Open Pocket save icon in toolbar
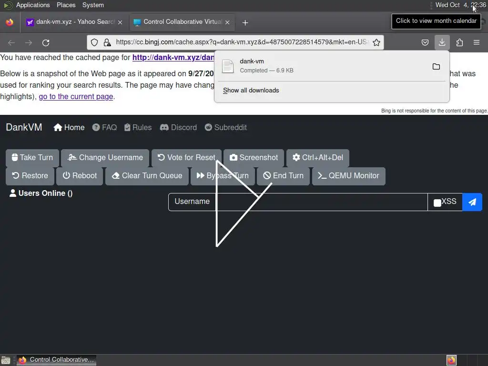The image size is (488, 366). pyautogui.click(x=425, y=42)
